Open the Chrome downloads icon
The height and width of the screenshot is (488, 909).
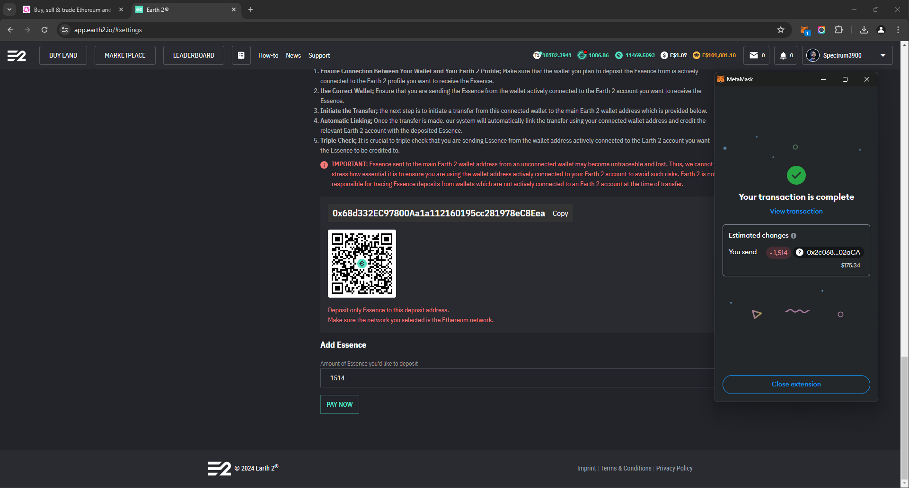click(864, 30)
